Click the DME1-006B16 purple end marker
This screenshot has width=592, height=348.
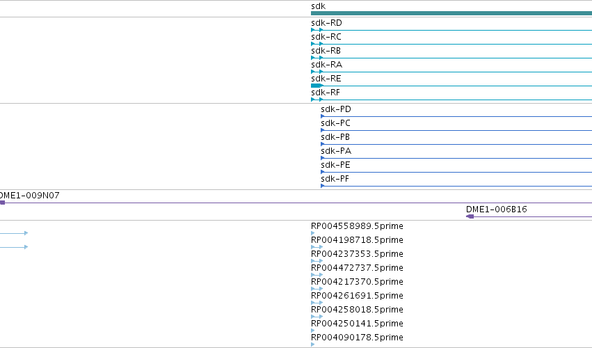point(470,216)
